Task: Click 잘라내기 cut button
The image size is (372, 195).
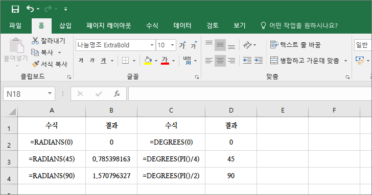Action: click(x=49, y=41)
